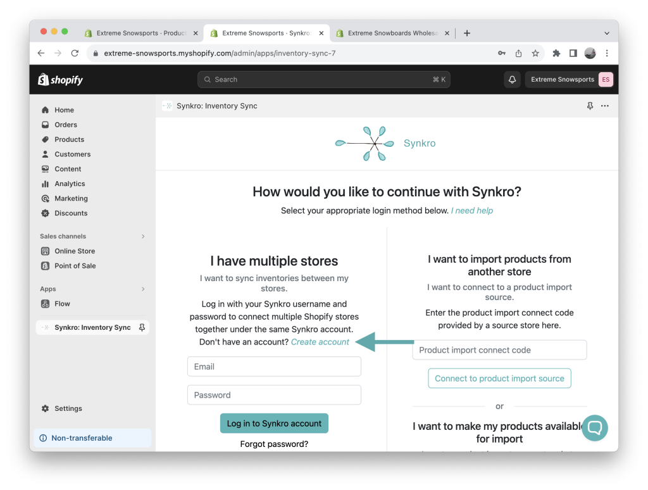Open the password key icon
648x490 pixels.
coord(501,53)
